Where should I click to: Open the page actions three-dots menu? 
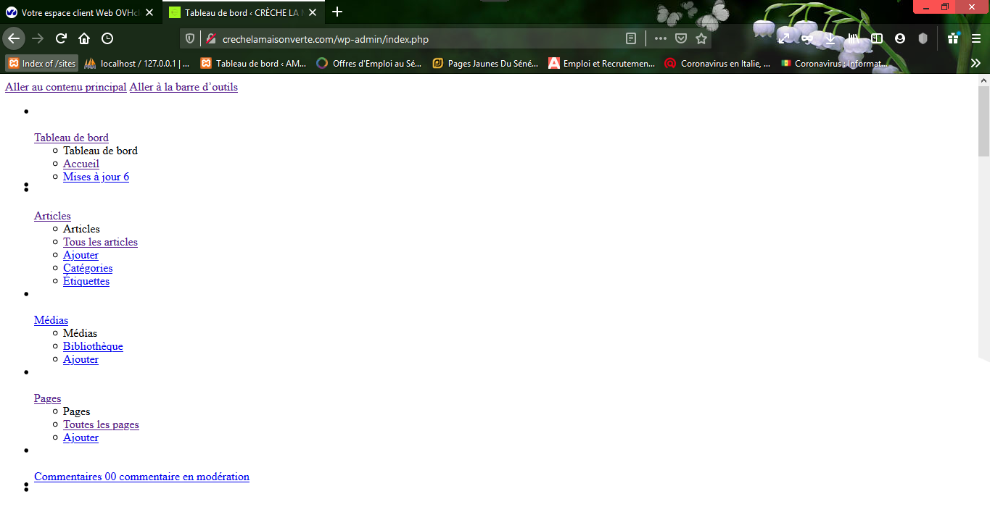(660, 39)
